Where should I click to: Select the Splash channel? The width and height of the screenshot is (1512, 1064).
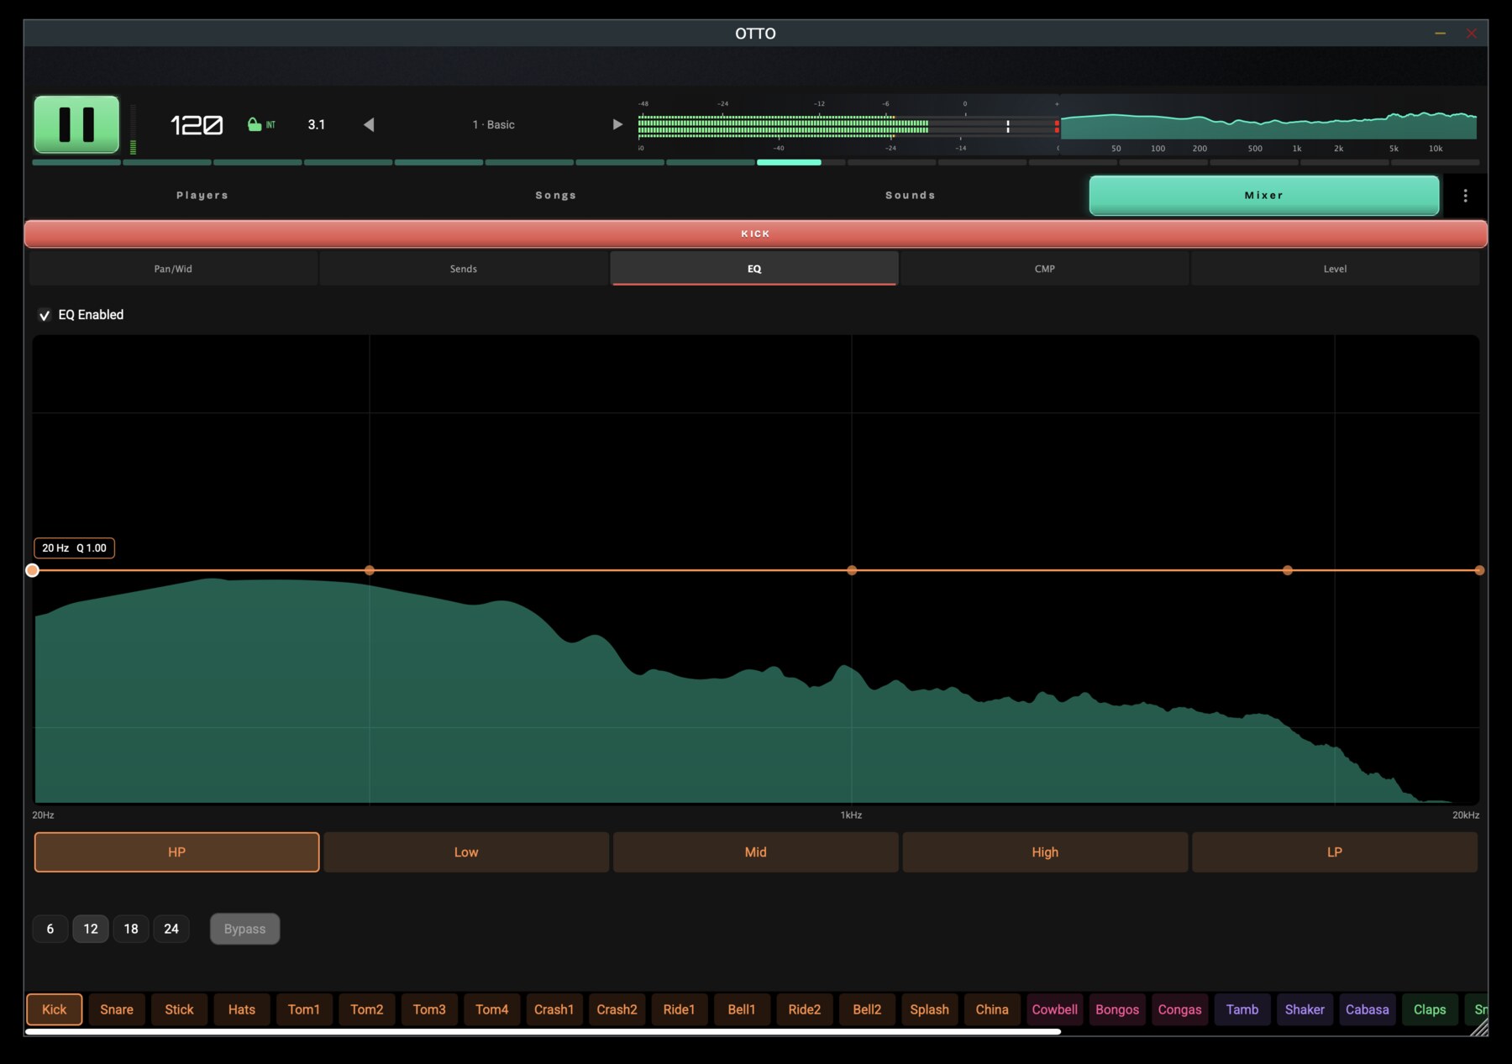click(930, 1009)
